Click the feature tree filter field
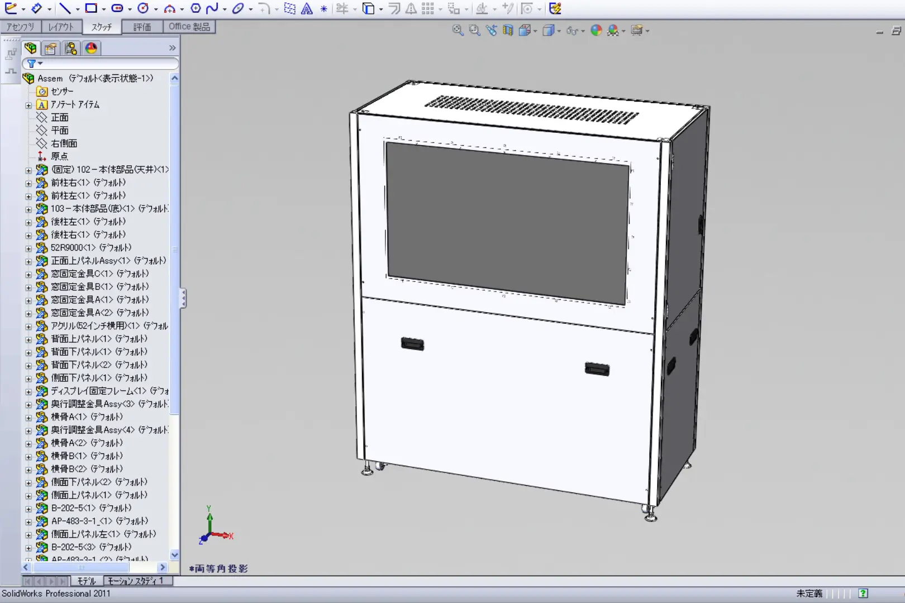The height and width of the screenshot is (603, 905). 101,64
